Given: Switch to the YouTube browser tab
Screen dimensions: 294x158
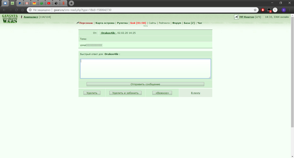Looking at the screenshot, I should point(49,3).
